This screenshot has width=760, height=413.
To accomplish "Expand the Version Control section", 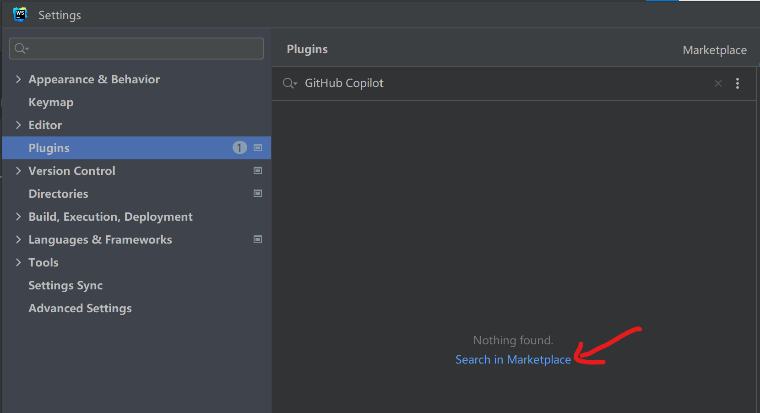I will coord(18,171).
